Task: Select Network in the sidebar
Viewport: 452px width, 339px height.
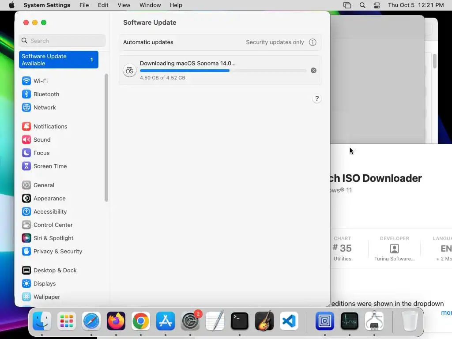Action: coord(39,108)
